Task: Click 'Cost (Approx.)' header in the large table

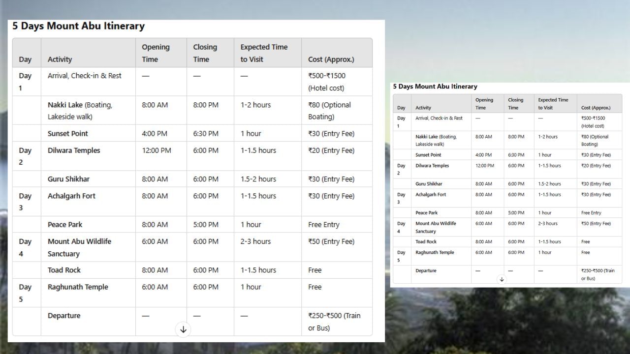Action: click(331, 59)
